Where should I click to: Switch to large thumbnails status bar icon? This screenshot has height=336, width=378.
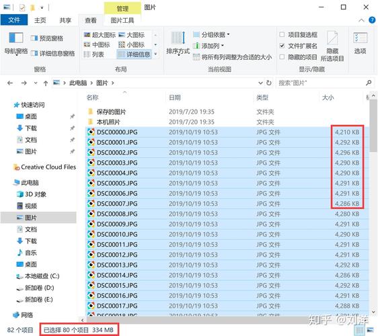[371, 330]
